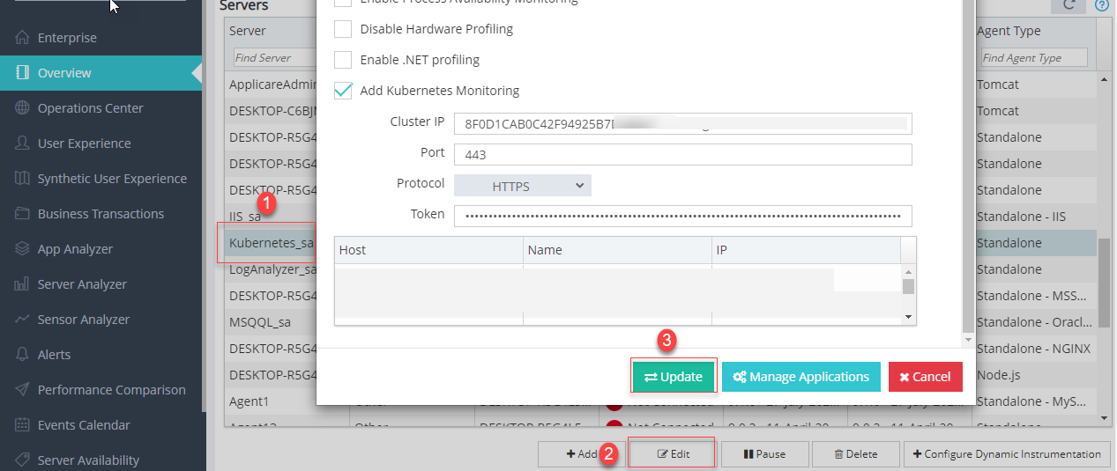Open Operations Center globe icon
Screen dimensions: 1117x471
pos(22,108)
